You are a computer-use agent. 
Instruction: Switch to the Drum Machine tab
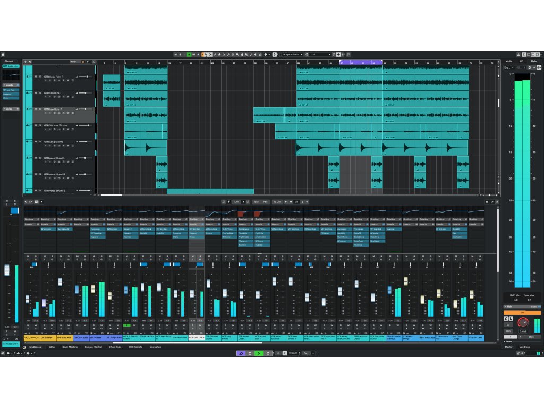(70, 347)
